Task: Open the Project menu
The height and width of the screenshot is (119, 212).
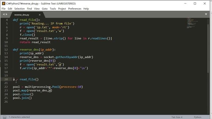Action: (62, 9)
